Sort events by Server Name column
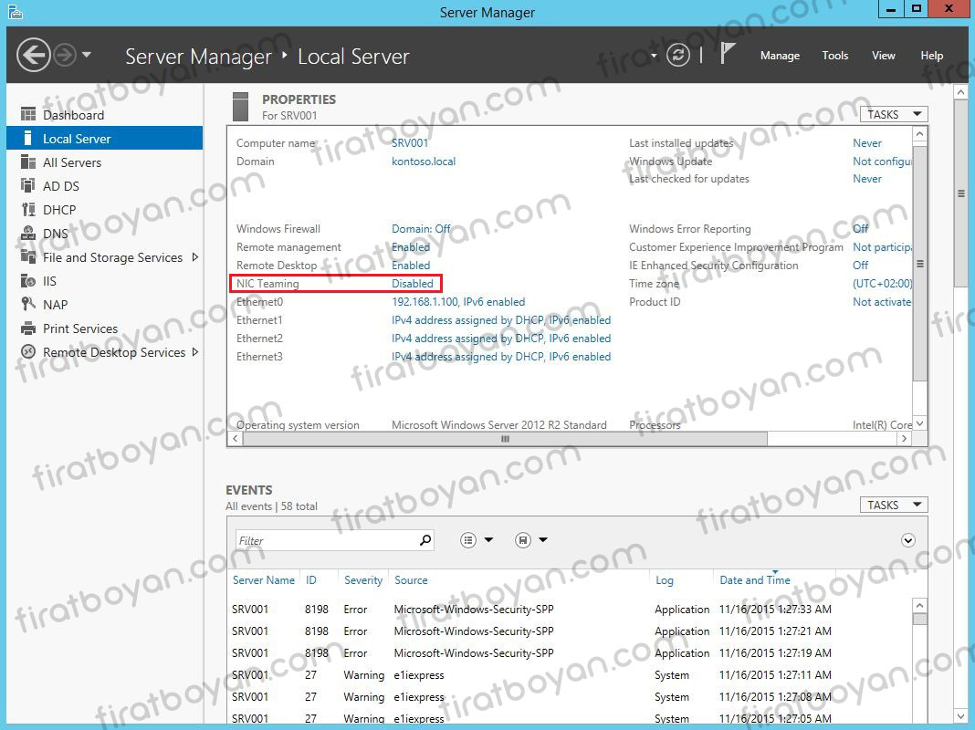Image resolution: width=975 pixels, height=730 pixels. (264, 579)
